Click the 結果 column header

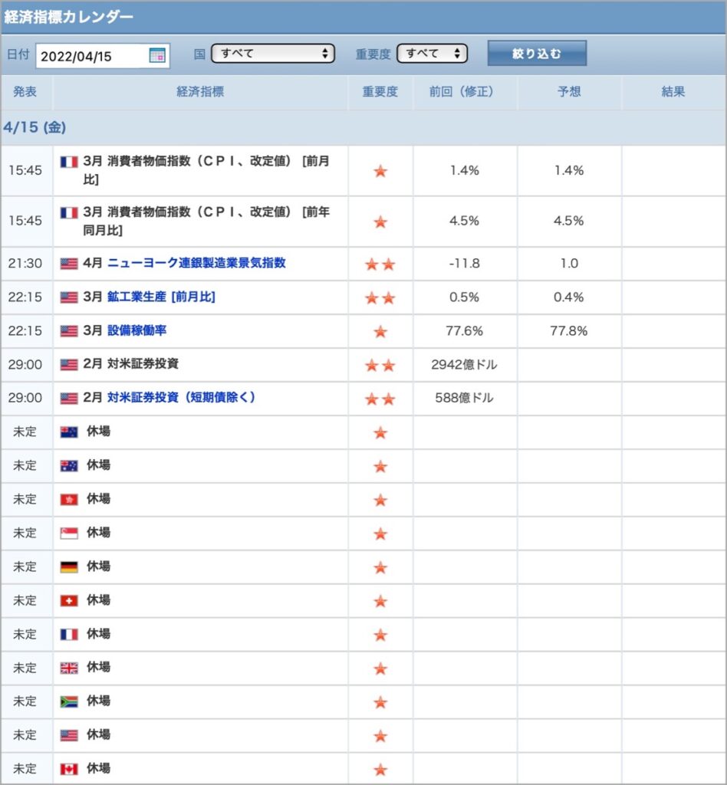pyautogui.click(x=673, y=92)
